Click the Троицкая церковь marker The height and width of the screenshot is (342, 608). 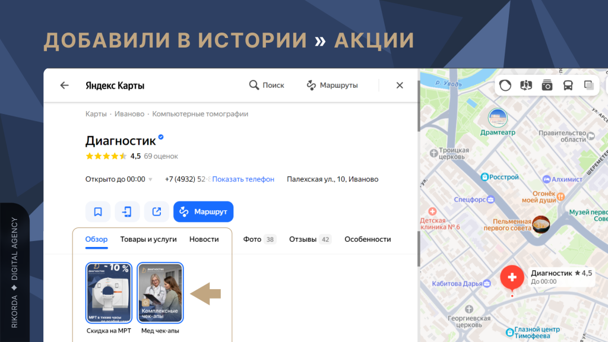coord(434,153)
